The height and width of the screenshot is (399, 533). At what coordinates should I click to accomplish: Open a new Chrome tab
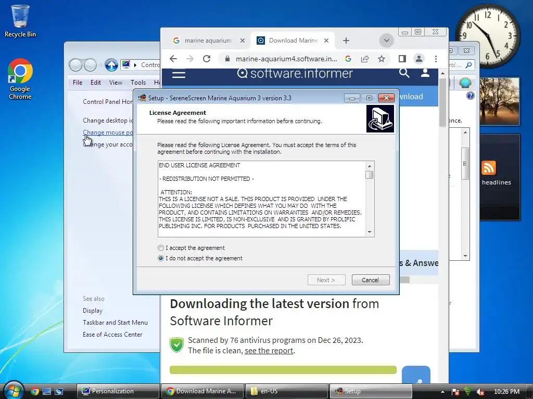coord(346,41)
